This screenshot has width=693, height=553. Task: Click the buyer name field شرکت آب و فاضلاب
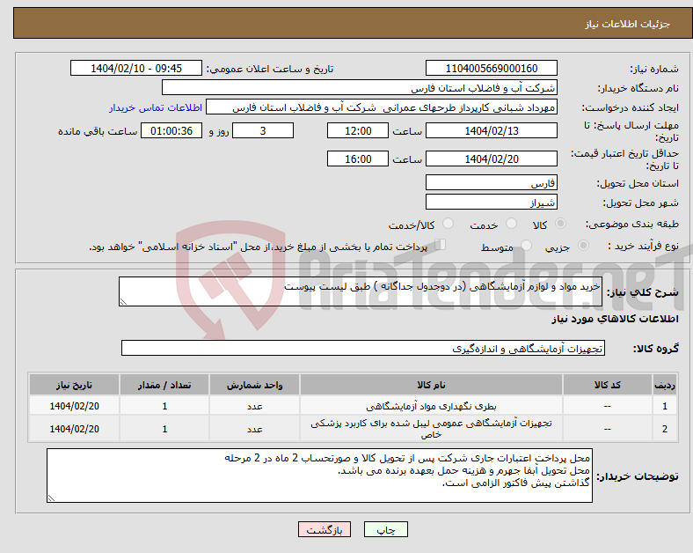[360, 87]
